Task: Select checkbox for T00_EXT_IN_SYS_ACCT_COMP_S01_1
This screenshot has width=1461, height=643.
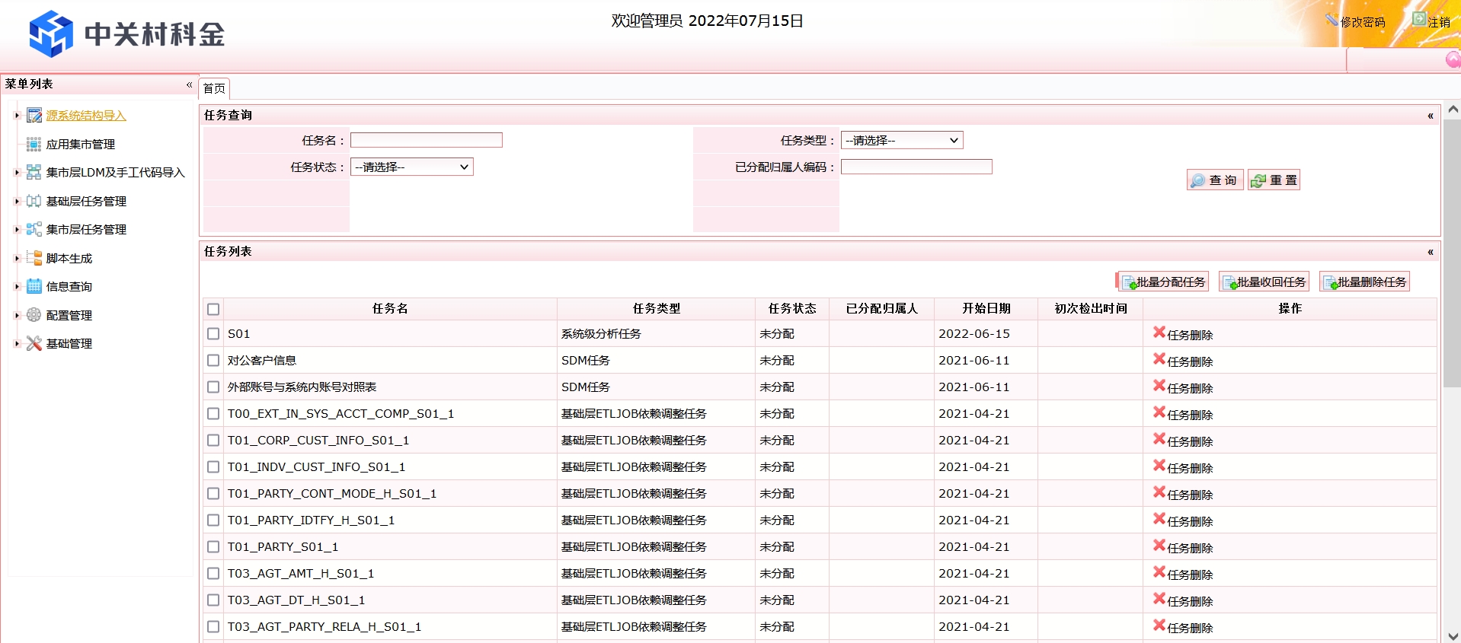Action: coord(213,414)
